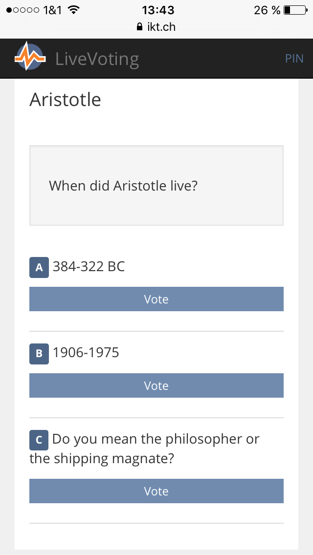
Task: Tap the 13:43 clock in status bar
Action: (x=158, y=10)
